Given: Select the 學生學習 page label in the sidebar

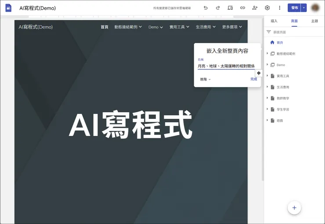Looking at the screenshot, I should click(283, 110).
